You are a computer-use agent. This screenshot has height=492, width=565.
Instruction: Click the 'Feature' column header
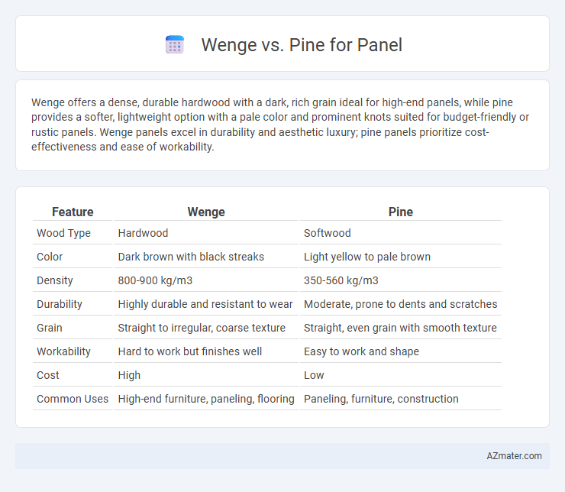(73, 212)
